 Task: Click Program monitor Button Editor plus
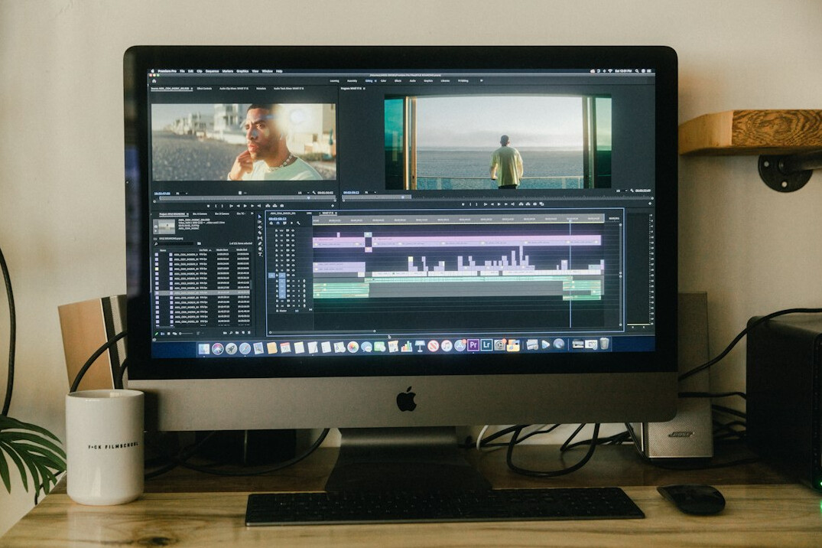[x=650, y=203]
